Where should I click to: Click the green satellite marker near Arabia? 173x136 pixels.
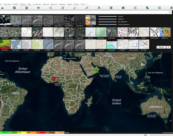tap(96, 70)
